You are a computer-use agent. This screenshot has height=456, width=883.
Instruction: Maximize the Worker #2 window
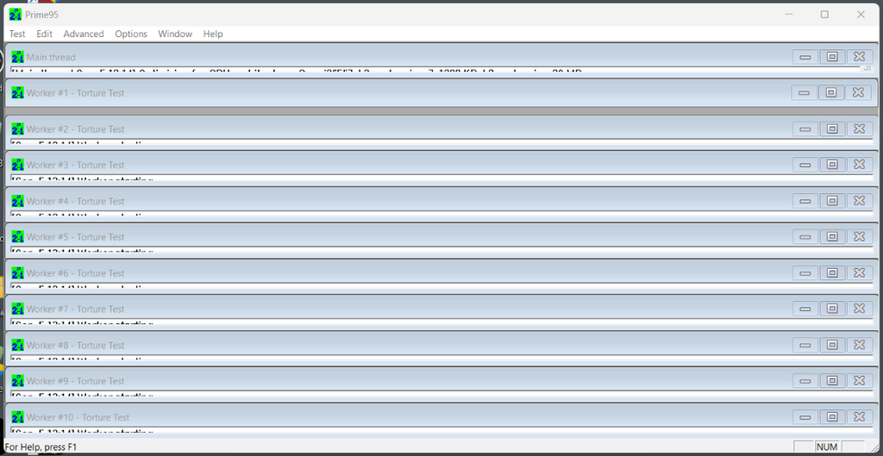tap(832, 128)
